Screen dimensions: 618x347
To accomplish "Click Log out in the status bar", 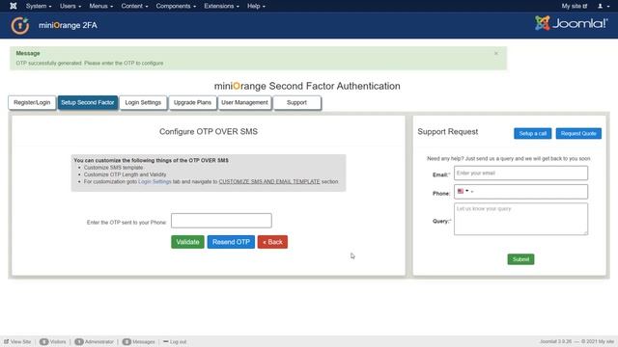I will click(x=175, y=342).
